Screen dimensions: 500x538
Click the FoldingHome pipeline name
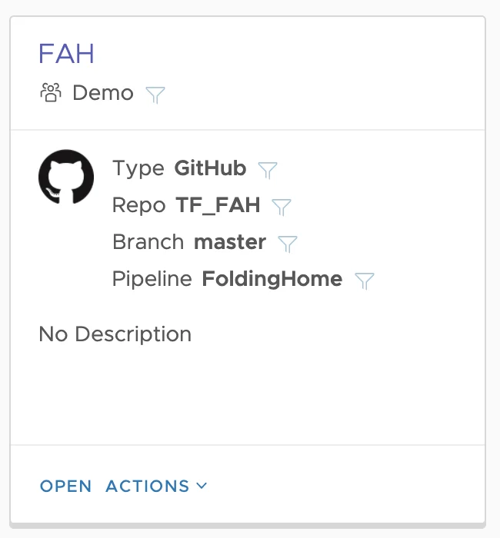click(272, 279)
